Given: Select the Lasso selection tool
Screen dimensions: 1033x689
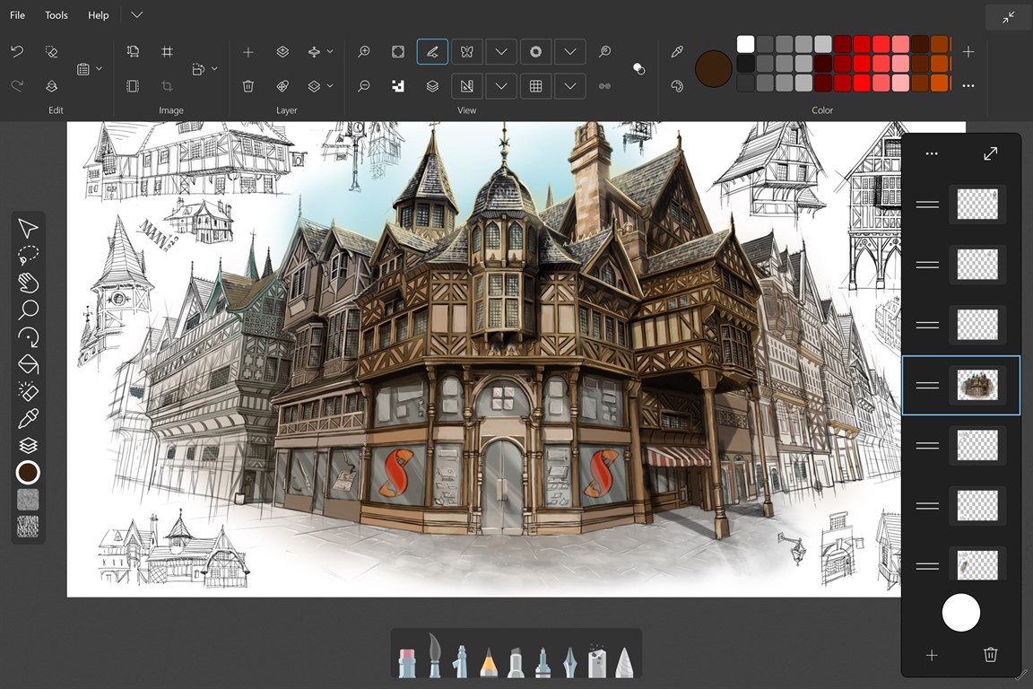Looking at the screenshot, I should (28, 255).
